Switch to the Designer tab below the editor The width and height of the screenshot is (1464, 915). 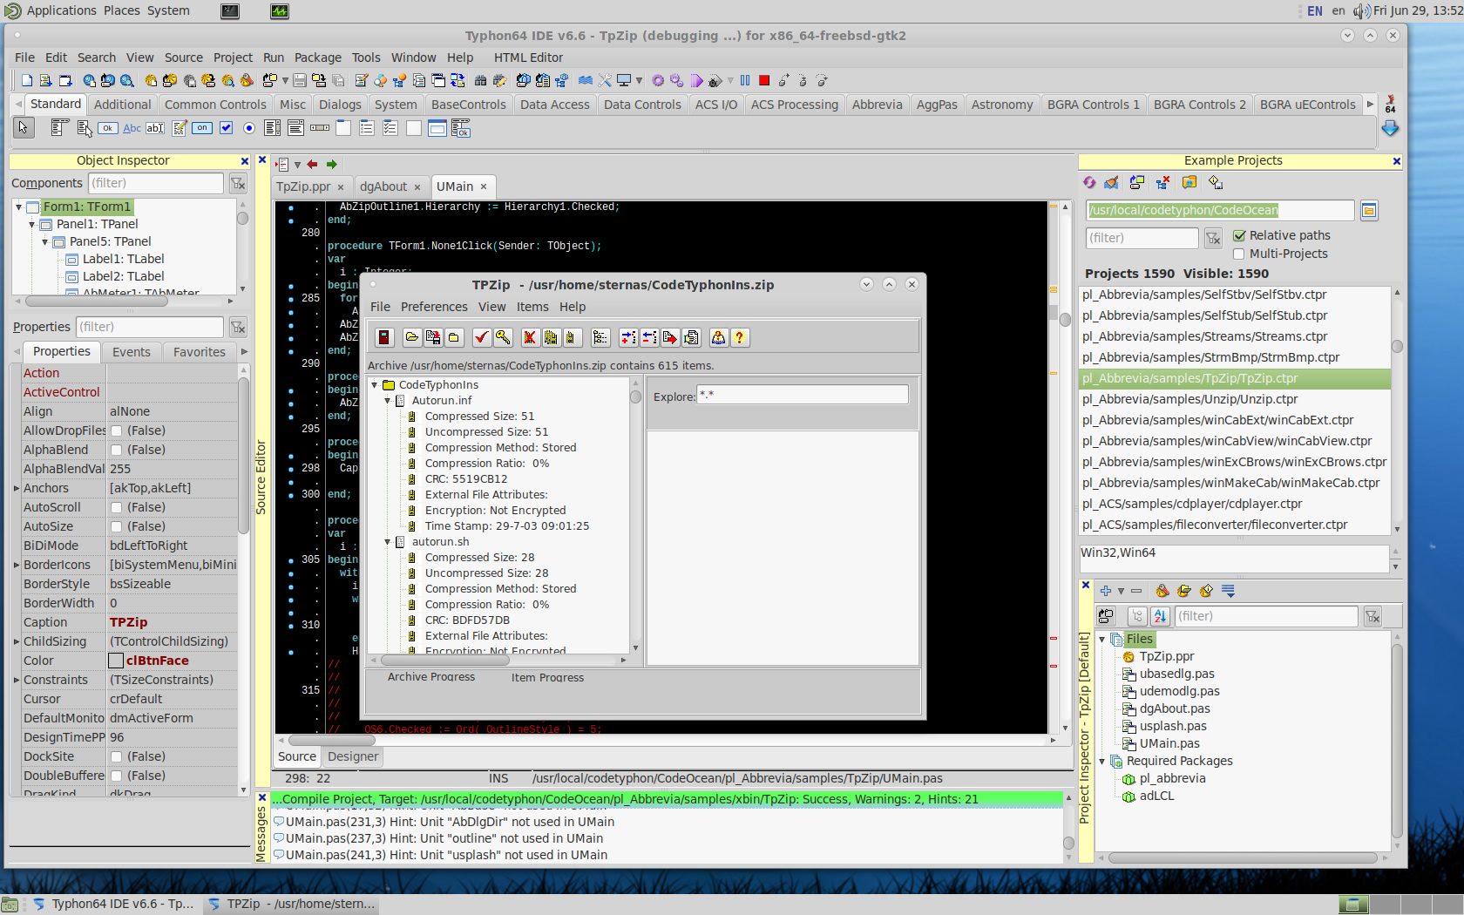pyautogui.click(x=353, y=756)
